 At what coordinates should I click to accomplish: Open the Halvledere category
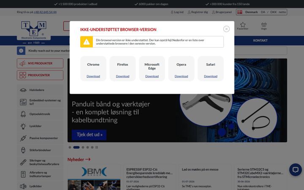40,90
